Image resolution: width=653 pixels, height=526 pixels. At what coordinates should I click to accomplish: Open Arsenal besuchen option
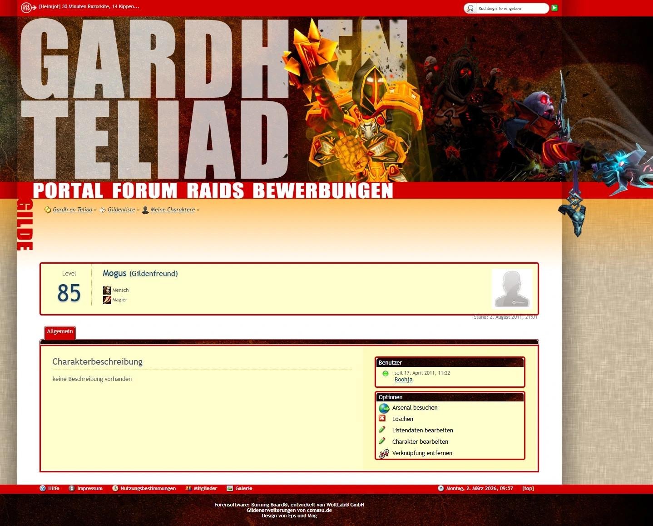[x=415, y=408]
